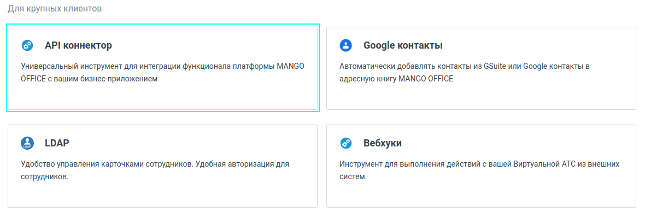Click blank lower area of Вебхуки card
Image resolution: width=645 pixels, height=218 pixels.
tap(481, 194)
